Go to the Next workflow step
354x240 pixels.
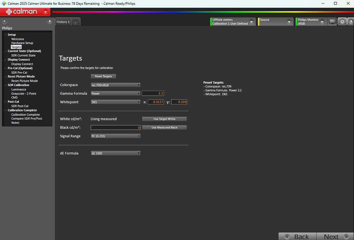[335, 236]
